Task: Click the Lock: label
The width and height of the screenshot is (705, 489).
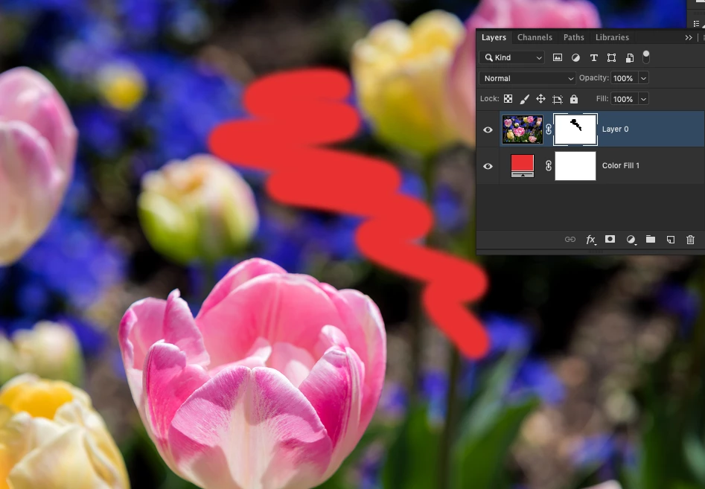Action: 490,98
